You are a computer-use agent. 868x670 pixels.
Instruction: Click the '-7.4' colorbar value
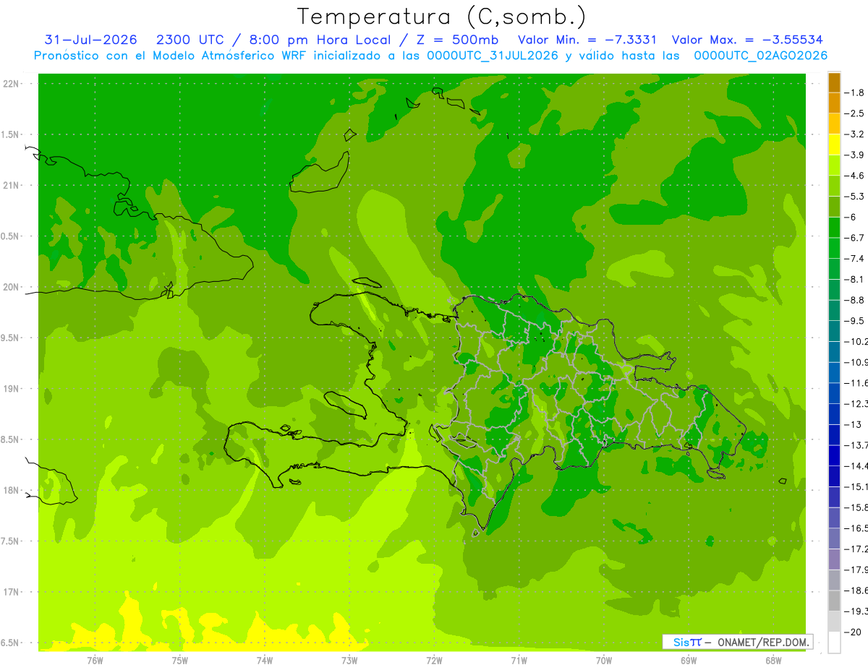(x=854, y=258)
